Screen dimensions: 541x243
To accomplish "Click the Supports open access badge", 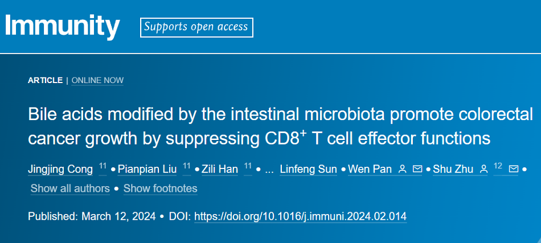I will (x=196, y=27).
